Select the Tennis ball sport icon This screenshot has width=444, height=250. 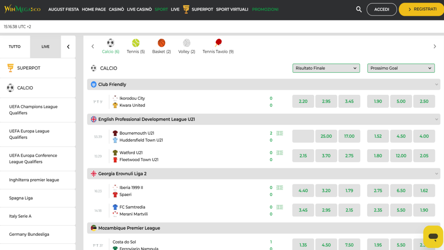coord(135,43)
